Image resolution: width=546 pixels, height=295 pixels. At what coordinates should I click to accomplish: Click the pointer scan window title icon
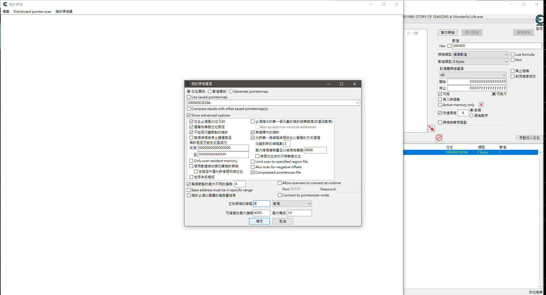pos(5,4)
